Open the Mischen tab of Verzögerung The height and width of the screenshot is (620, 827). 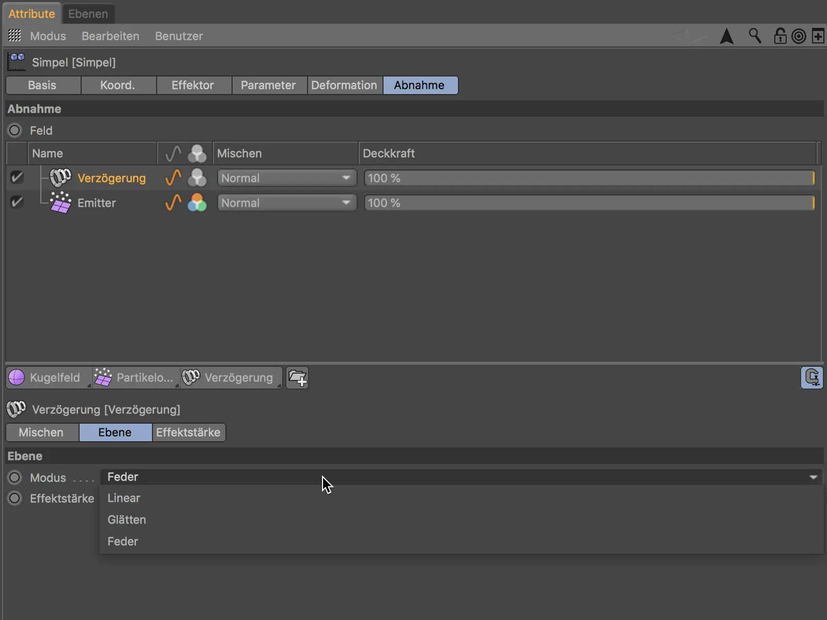(x=41, y=432)
